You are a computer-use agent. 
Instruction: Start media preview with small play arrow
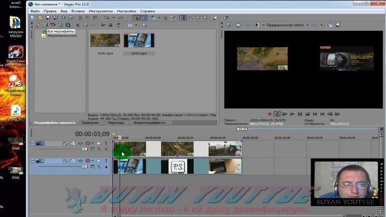click(x=103, y=25)
